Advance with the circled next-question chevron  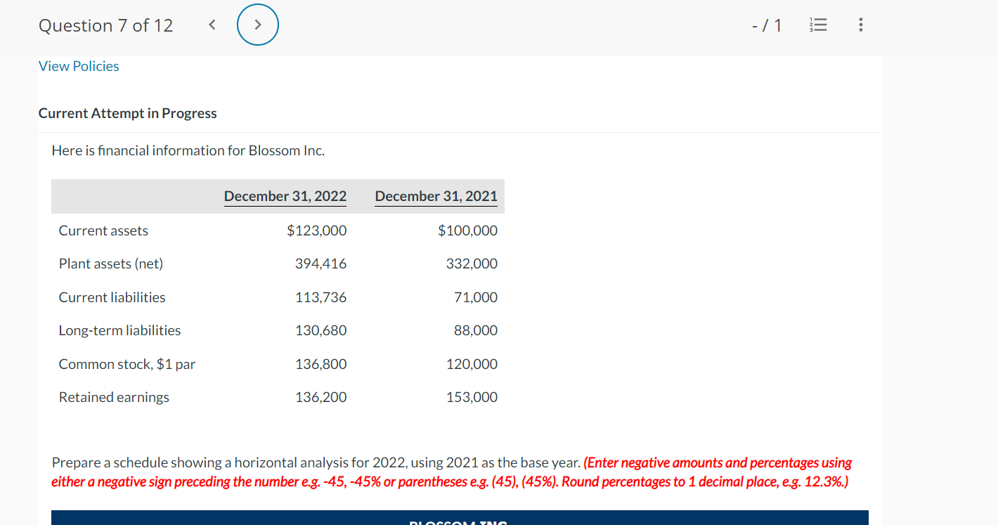click(x=258, y=24)
